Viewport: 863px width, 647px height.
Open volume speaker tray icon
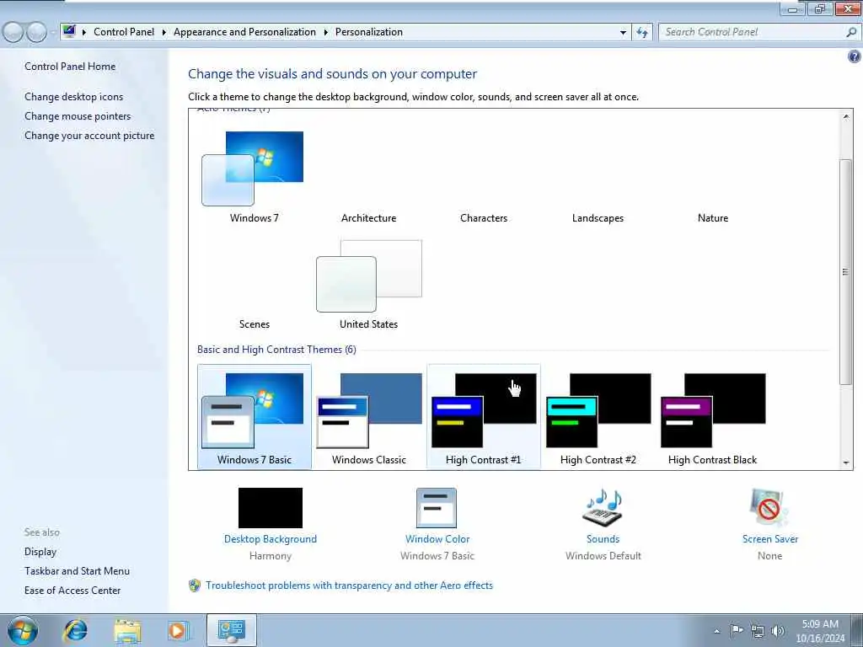click(x=778, y=631)
